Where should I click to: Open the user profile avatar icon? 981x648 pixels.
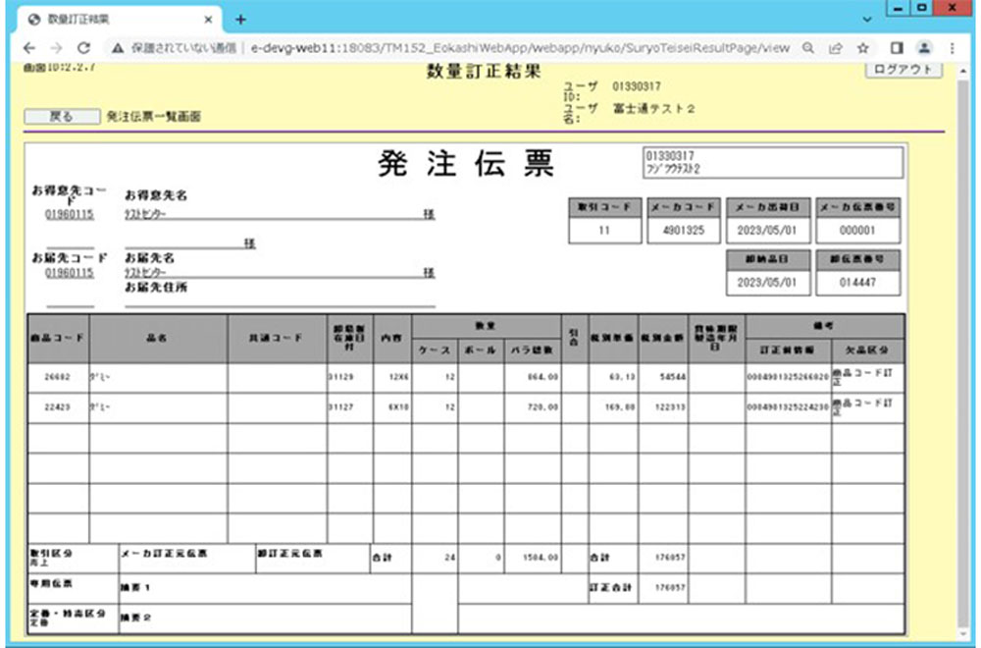pyautogui.click(x=924, y=48)
